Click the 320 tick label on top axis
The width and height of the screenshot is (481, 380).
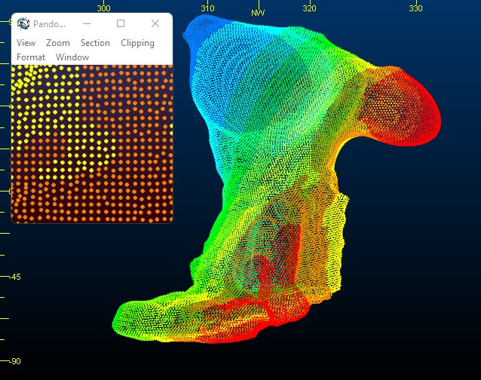click(309, 8)
